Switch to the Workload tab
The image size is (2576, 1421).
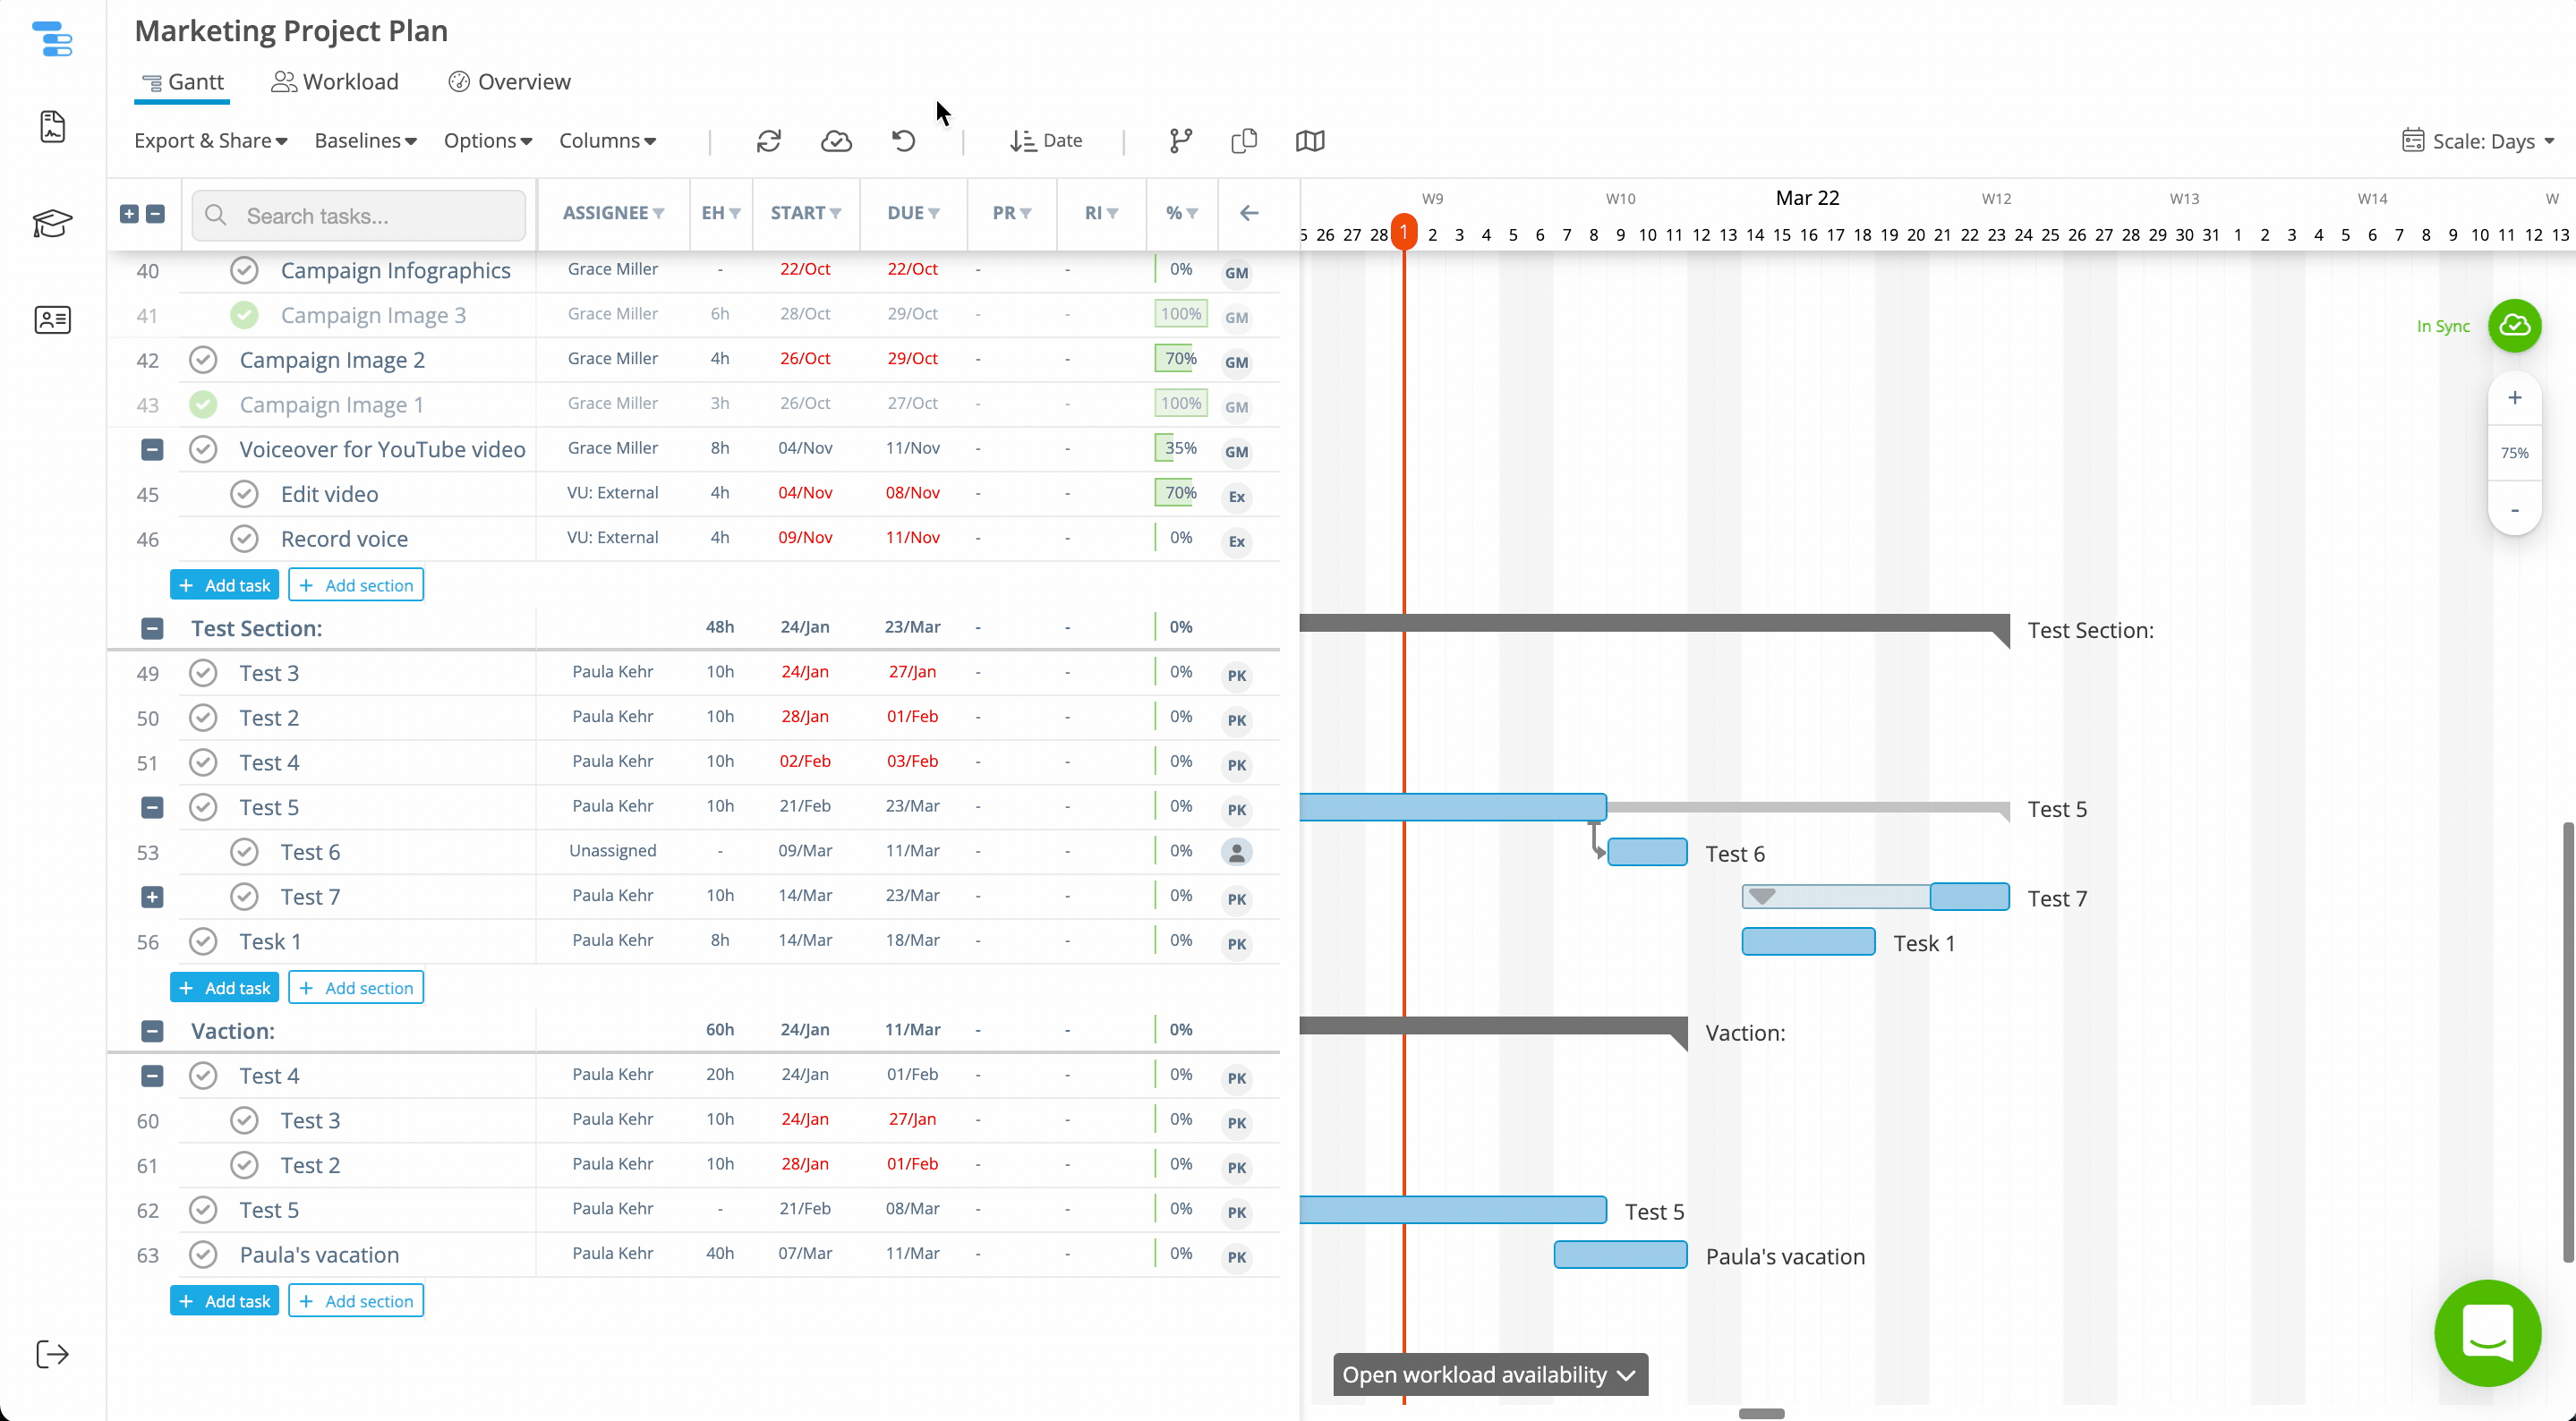[x=335, y=81]
